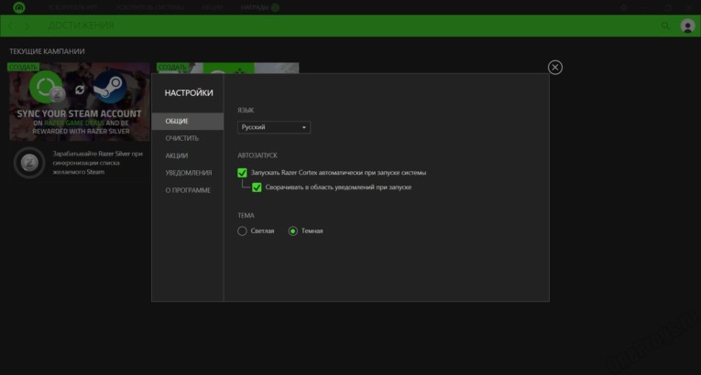Switch to the ОЧИСТИТЬ settings section
This screenshot has height=375, width=701.
pos(187,138)
